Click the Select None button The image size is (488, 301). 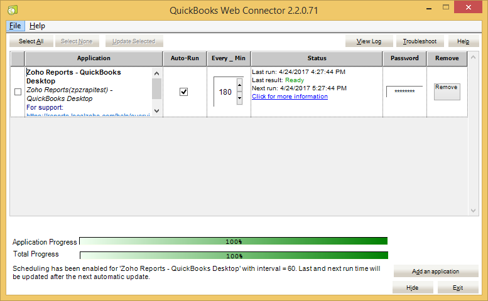click(x=77, y=41)
